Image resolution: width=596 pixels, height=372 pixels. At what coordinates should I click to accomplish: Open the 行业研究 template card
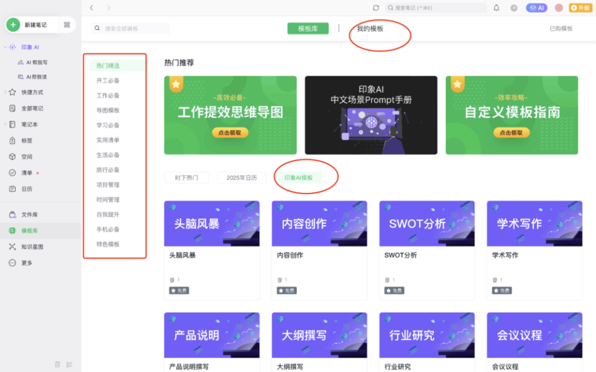pos(427,342)
